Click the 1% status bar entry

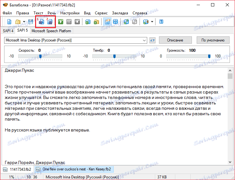(x=11, y=177)
